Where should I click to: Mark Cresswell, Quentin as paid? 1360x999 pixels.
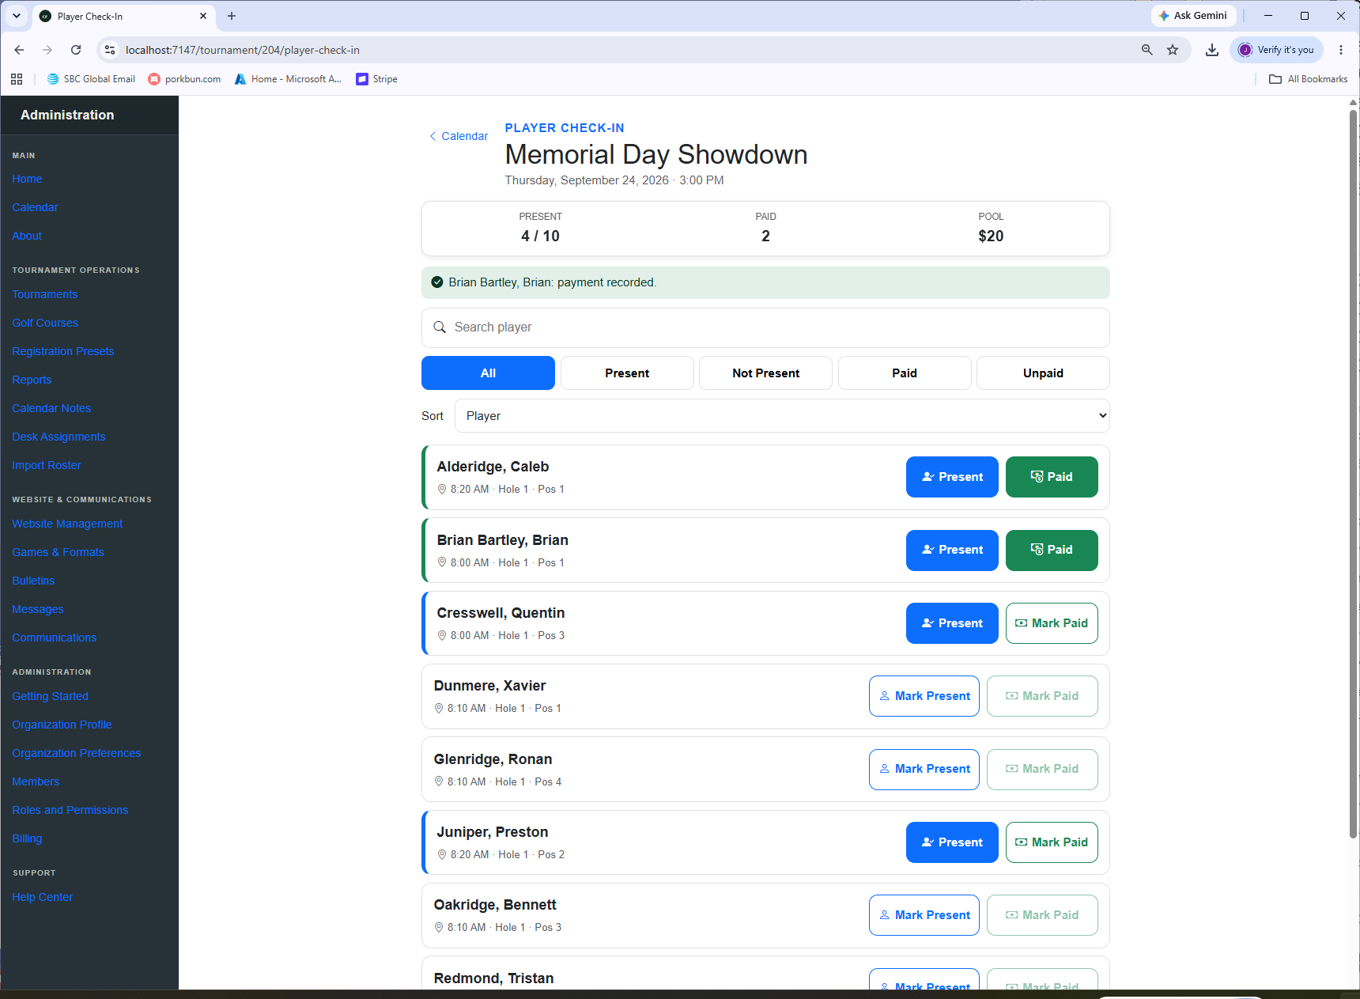[x=1052, y=623]
